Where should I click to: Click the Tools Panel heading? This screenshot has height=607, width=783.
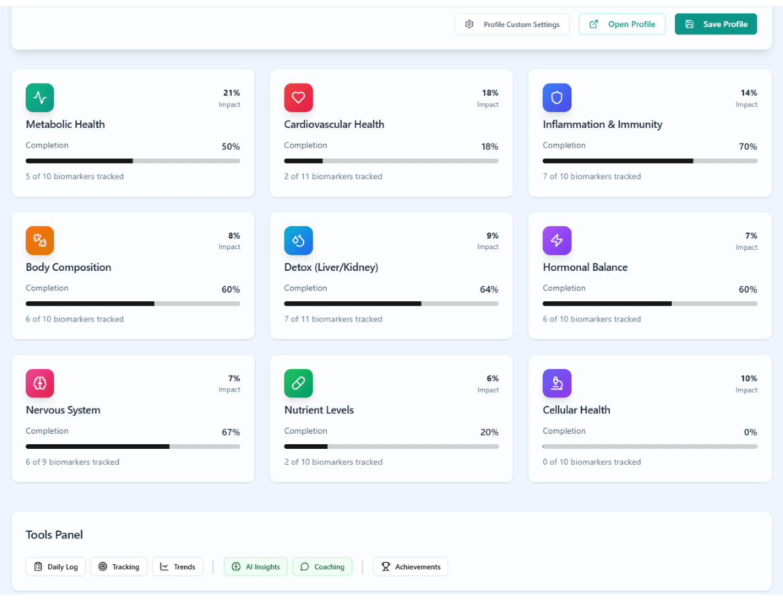coord(55,535)
